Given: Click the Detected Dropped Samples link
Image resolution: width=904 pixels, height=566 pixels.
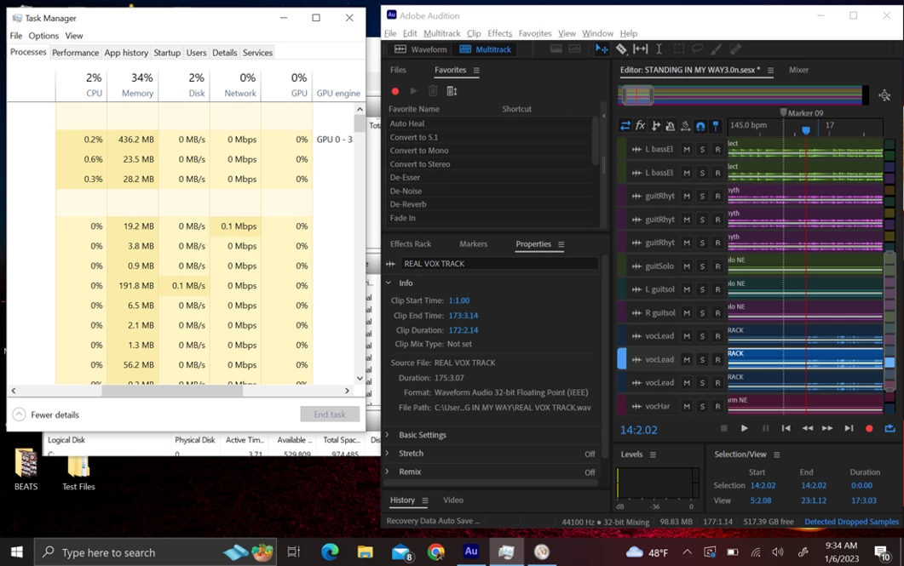Looking at the screenshot, I should click(851, 522).
